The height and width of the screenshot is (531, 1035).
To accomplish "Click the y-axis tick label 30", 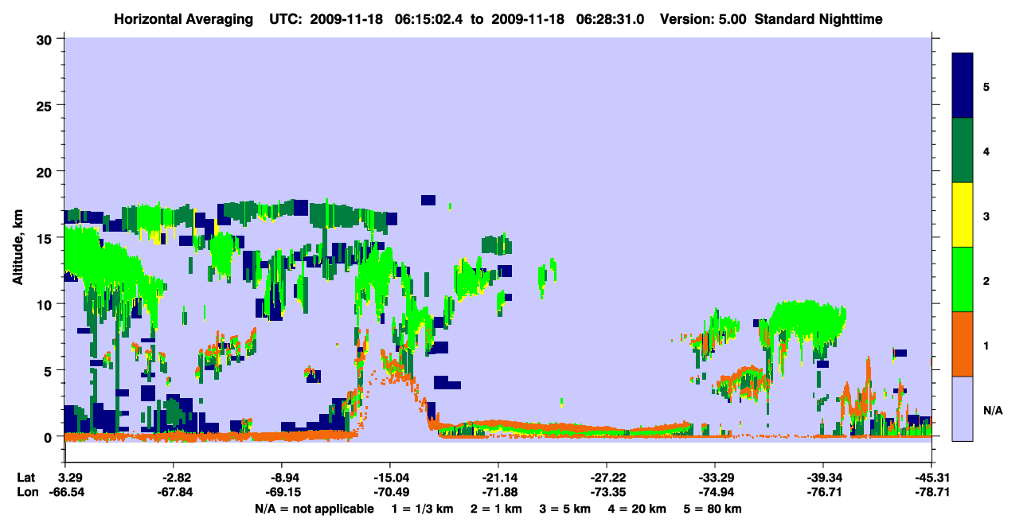I will pos(46,39).
